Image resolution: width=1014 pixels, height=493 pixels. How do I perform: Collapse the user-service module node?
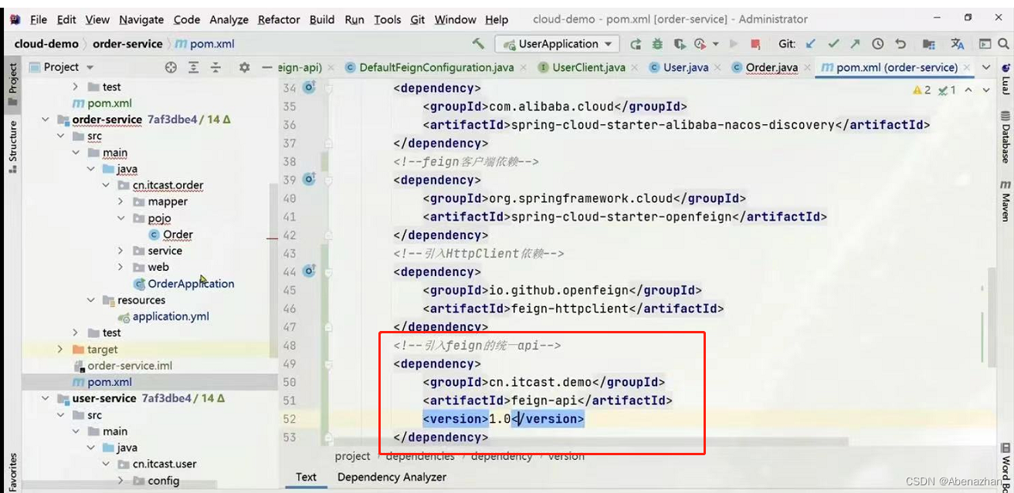[44, 399]
